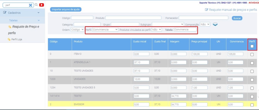
Task: Click the magnifier search icon
Action: [36, 5]
